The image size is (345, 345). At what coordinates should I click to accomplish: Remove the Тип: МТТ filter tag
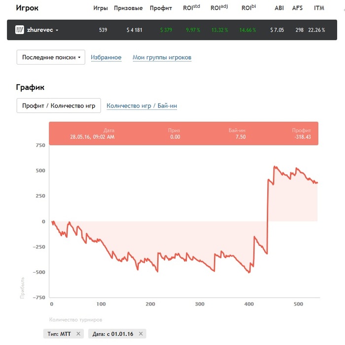coord(78,334)
